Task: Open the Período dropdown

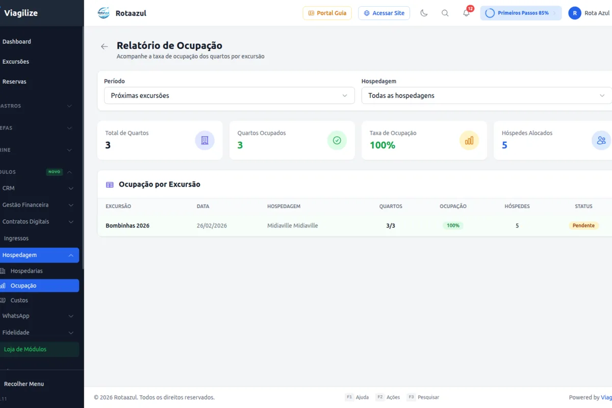Action: point(229,95)
